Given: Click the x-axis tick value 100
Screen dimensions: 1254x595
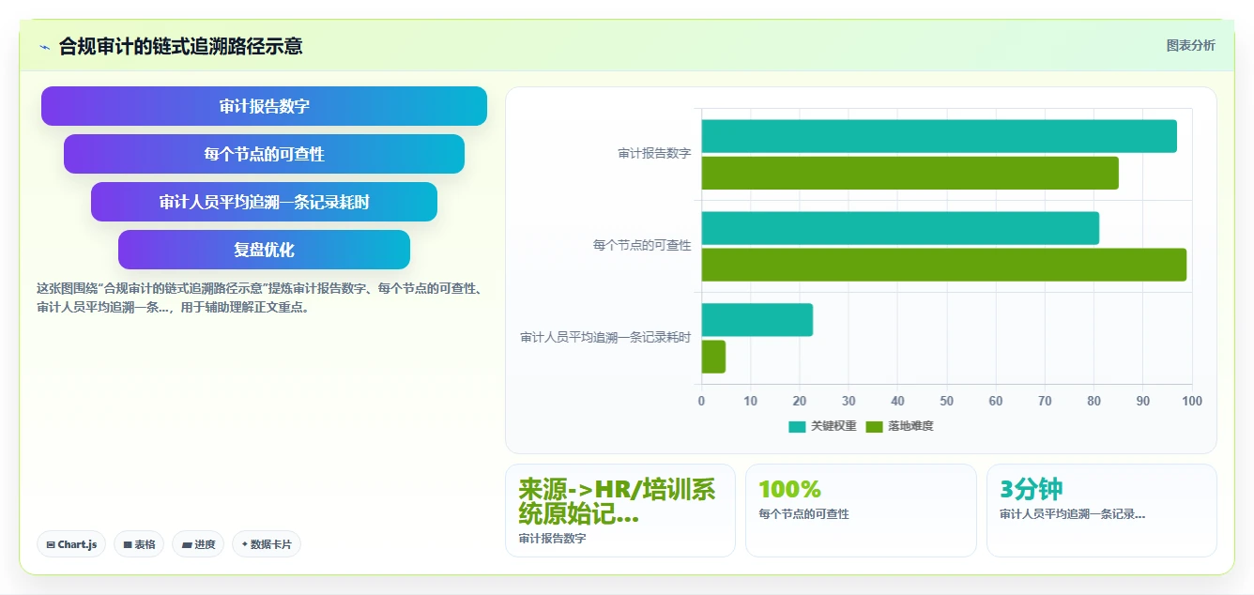Looking at the screenshot, I should [x=1191, y=402].
